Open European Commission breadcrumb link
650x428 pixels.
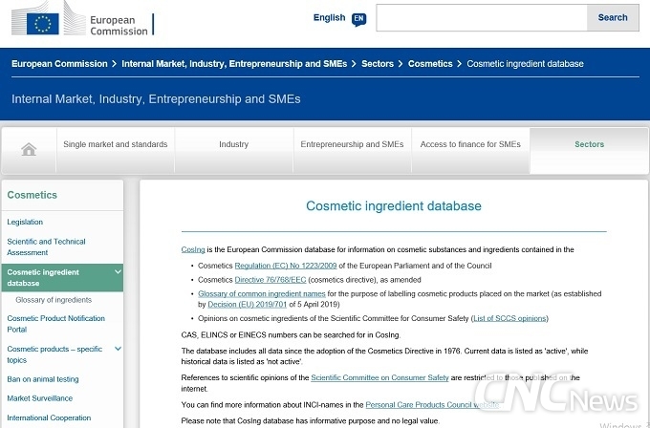coord(59,64)
